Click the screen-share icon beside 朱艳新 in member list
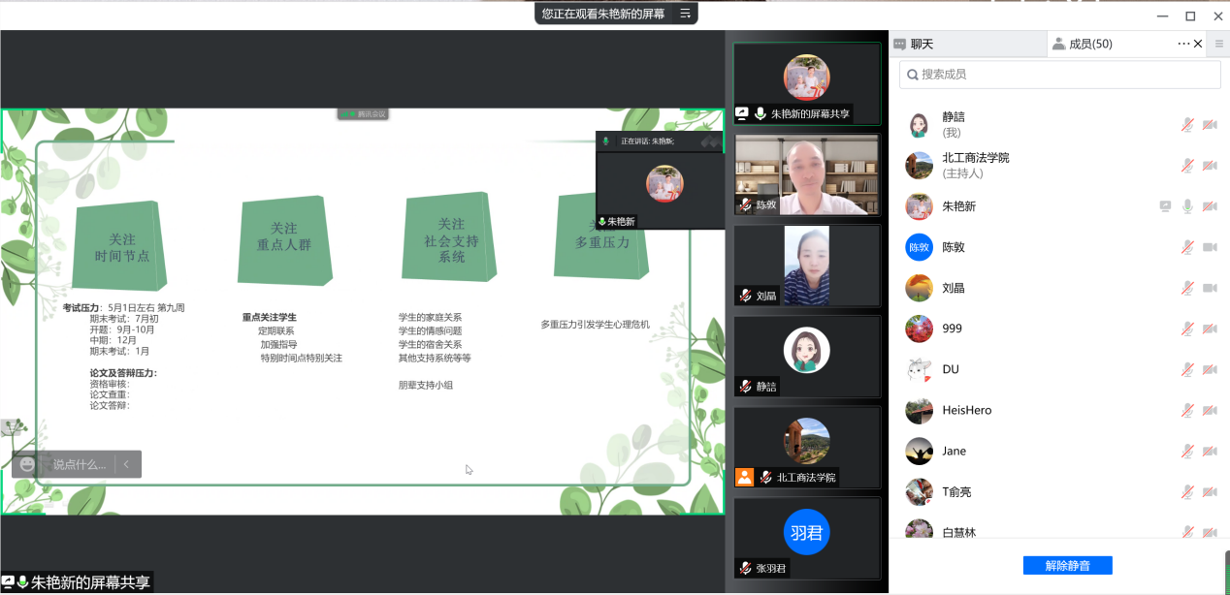The height and width of the screenshot is (595, 1230). [x=1165, y=206]
